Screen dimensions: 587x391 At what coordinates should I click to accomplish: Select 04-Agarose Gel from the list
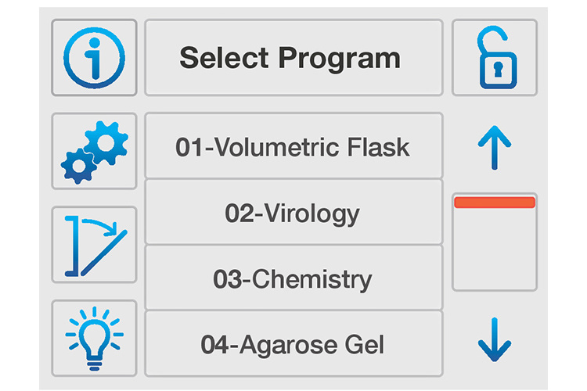click(x=293, y=343)
